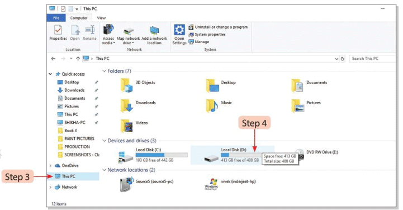The image size is (403, 210).
Task: Select the PAINT PICTURES folder
Action: coord(79,138)
